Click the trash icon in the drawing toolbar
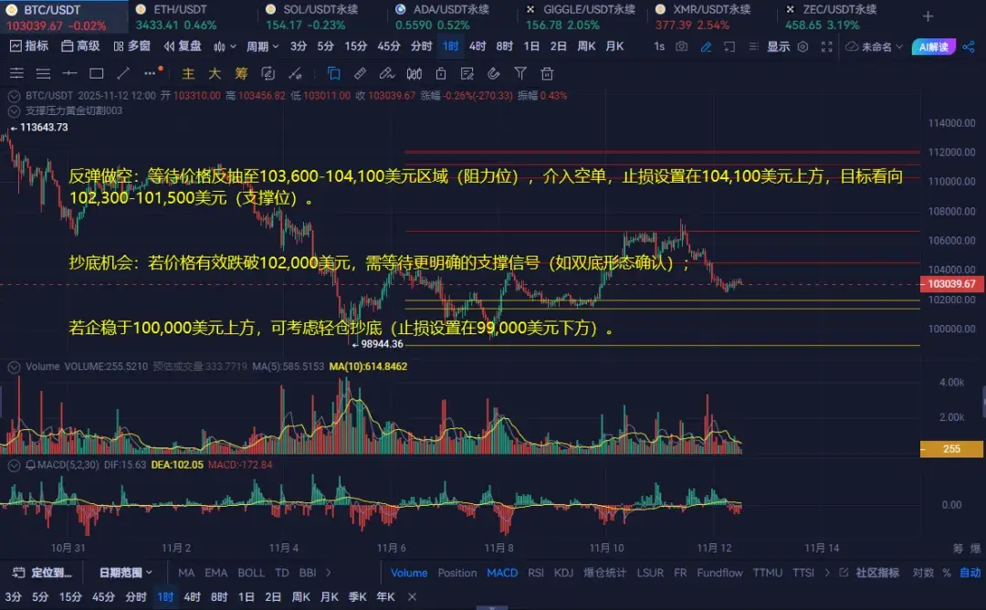The height and width of the screenshot is (610, 986). (x=545, y=74)
